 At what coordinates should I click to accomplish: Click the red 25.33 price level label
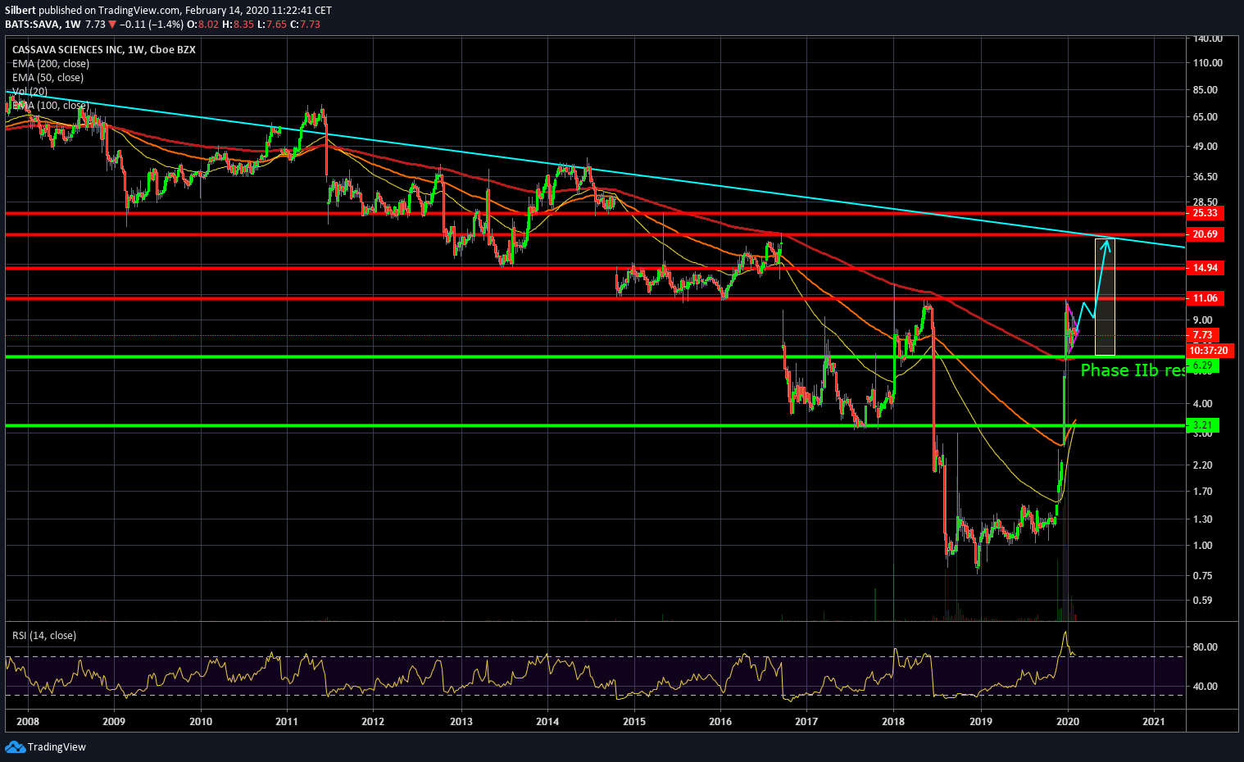click(x=1205, y=213)
